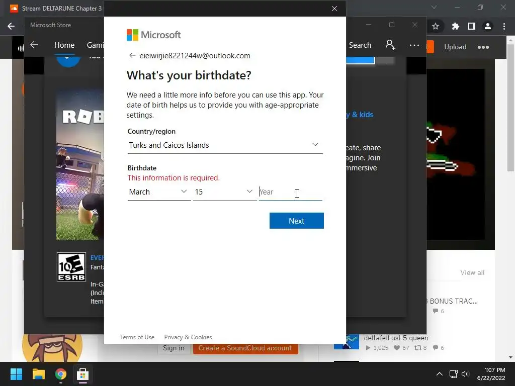Open Chrome profile avatar icon

[488, 26]
